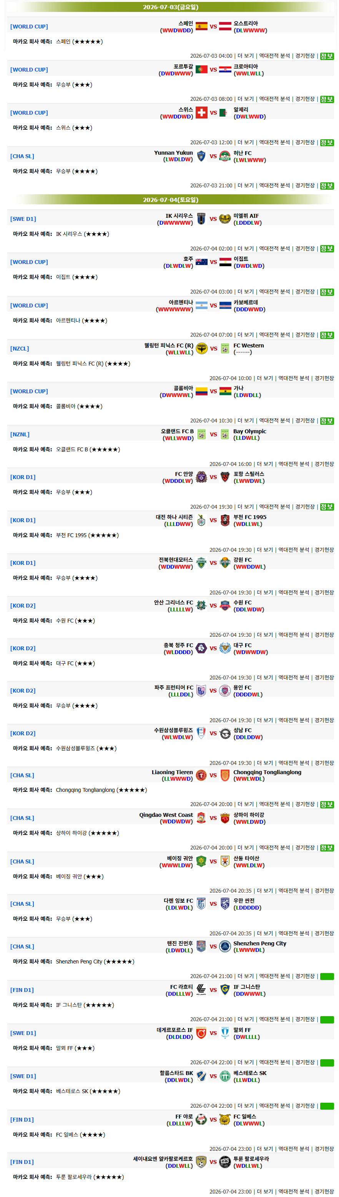Click the Spain flag icon
Viewport: 339px width, 1197px height.
201,27
